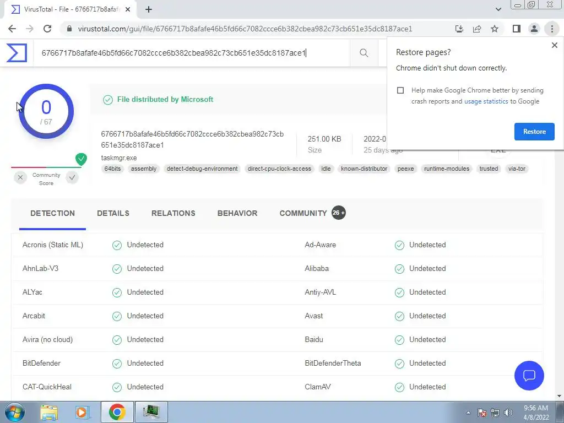Open Windows Media Player from taskbar

click(82, 412)
